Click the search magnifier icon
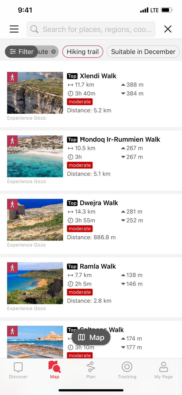The width and height of the screenshot is (182, 395). 34,29
